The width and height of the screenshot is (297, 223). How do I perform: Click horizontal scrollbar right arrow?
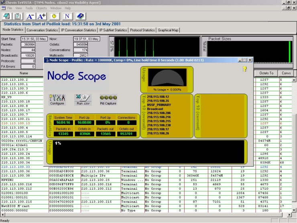point(289,215)
